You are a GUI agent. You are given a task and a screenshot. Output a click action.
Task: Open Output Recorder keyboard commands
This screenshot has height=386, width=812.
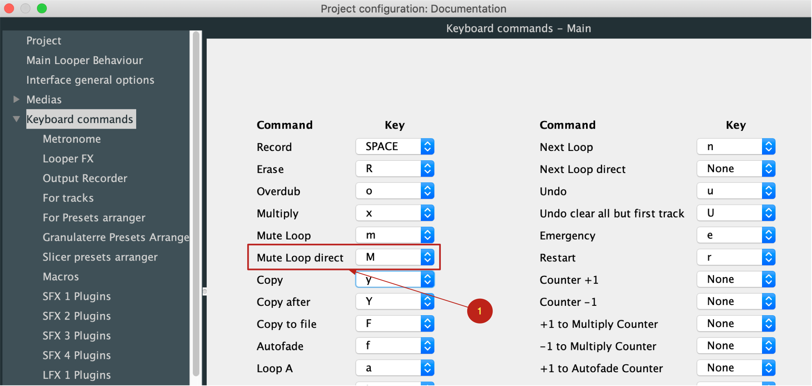click(x=85, y=178)
